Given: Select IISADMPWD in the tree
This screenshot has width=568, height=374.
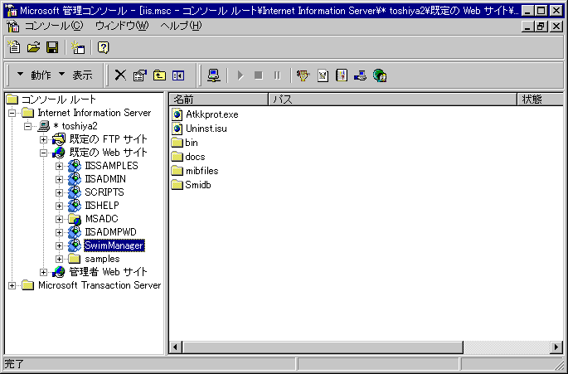Looking at the screenshot, I should (x=110, y=232).
